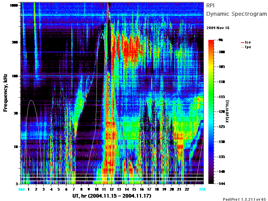
Task: Click the 1000 kHz frequency axis label
Action: tap(14, 5)
